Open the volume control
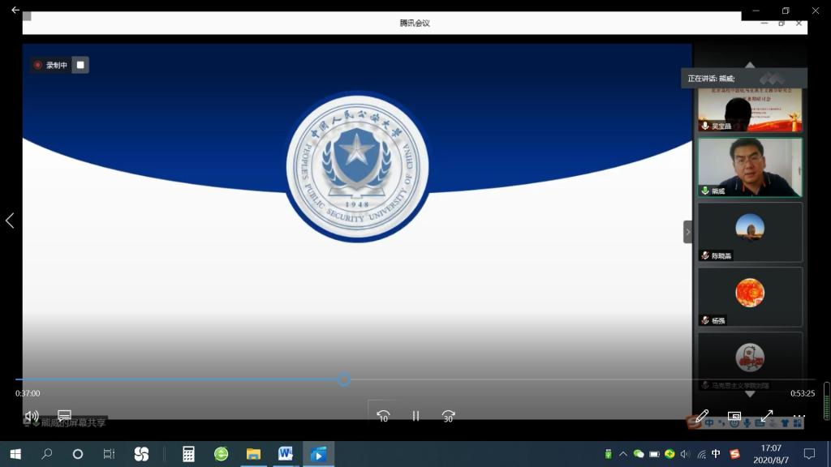This screenshot has height=467, width=831. 32,416
